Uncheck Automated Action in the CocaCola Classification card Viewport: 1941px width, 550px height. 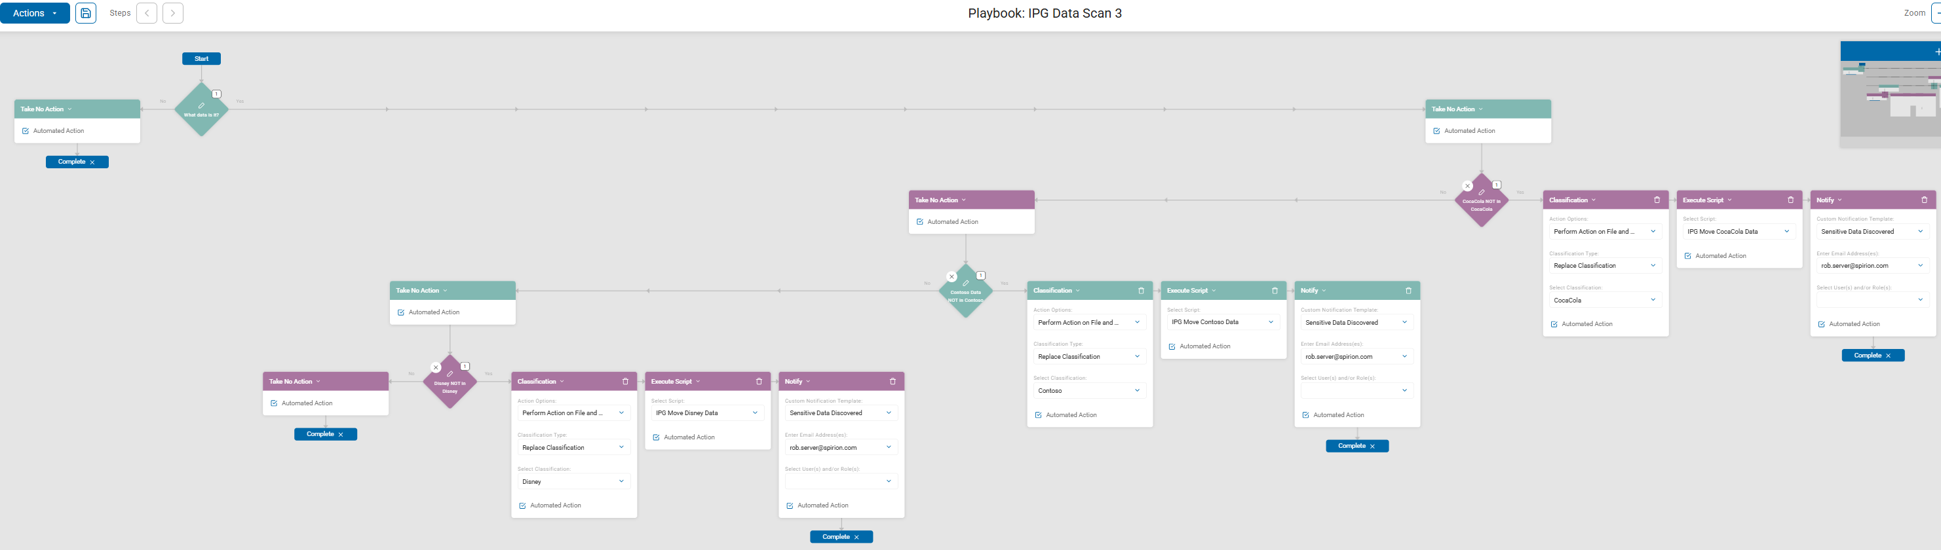click(x=1554, y=324)
